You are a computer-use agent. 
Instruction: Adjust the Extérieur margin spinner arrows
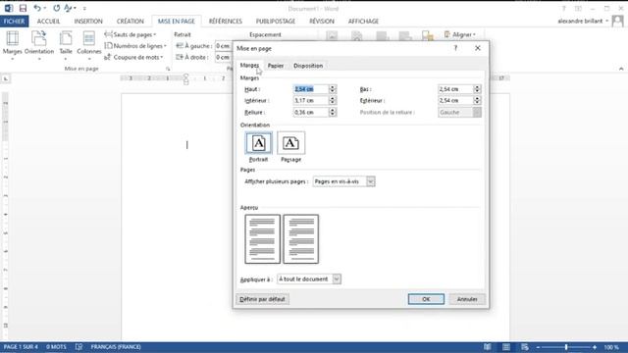477,100
